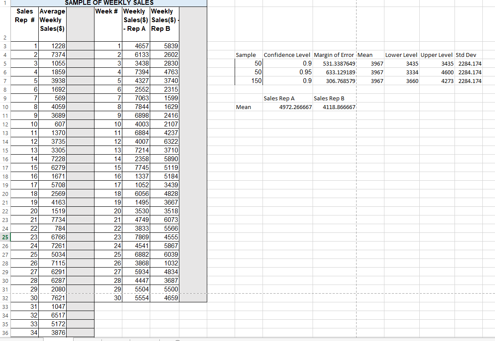Click Rep A weekly sales 7394
This screenshot has width=495, height=341.
[x=136, y=72]
